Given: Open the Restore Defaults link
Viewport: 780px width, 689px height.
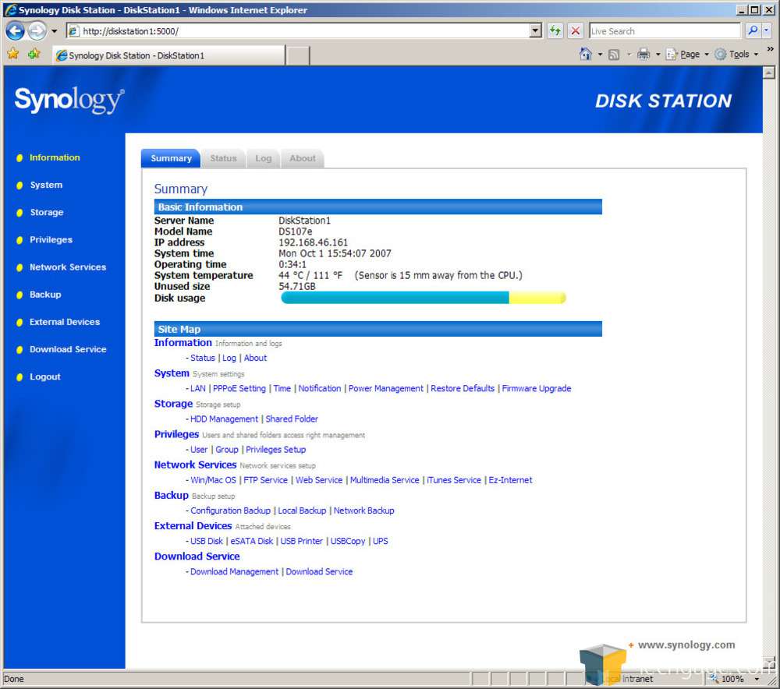Looking at the screenshot, I should tap(463, 388).
